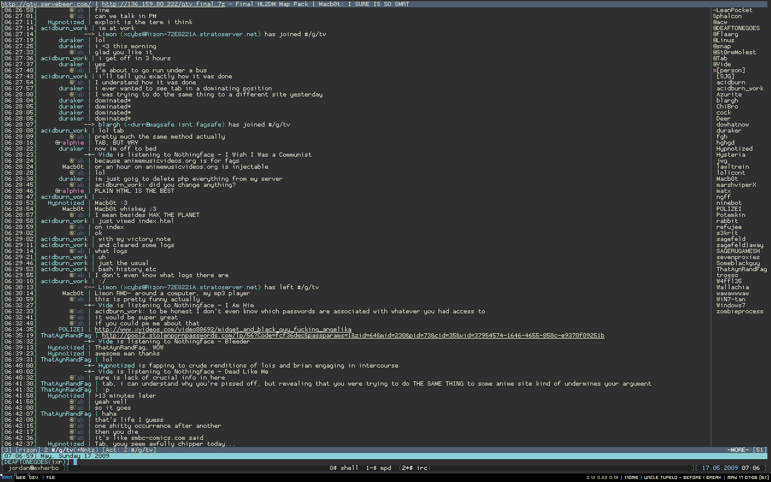Image resolution: width=771 pixels, height=482 pixels.
Task: Select W4ffl35 in the nick list
Action: [x=729, y=281]
